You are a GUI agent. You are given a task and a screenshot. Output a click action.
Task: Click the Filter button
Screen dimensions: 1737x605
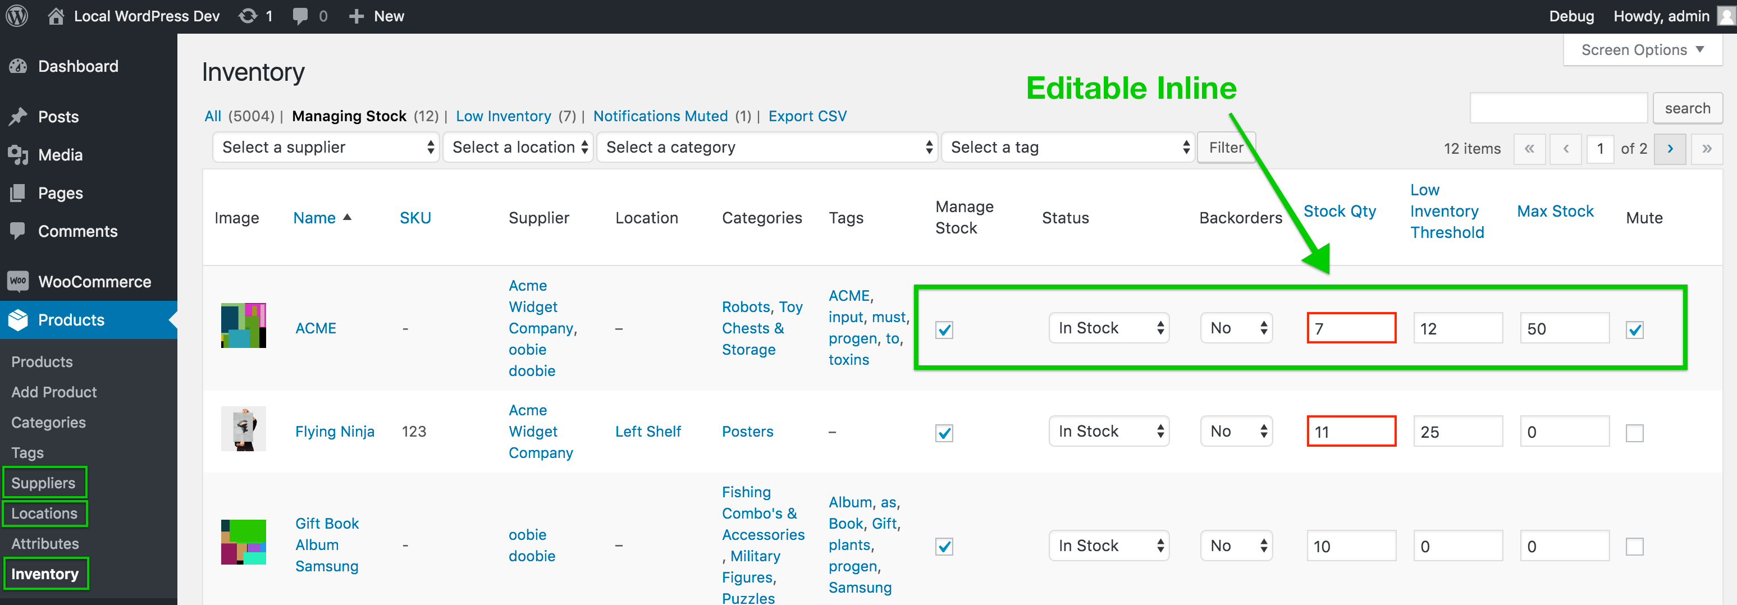(1225, 148)
